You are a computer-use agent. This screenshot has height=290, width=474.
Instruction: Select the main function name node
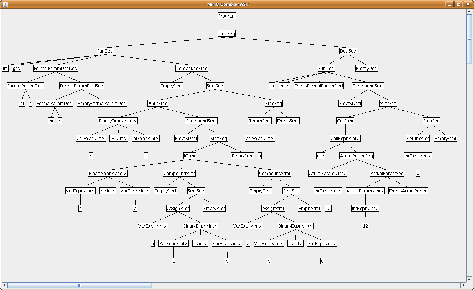click(x=284, y=86)
